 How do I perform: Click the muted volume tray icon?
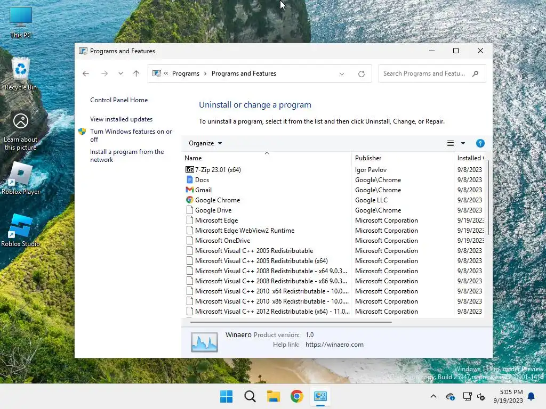[x=481, y=396]
